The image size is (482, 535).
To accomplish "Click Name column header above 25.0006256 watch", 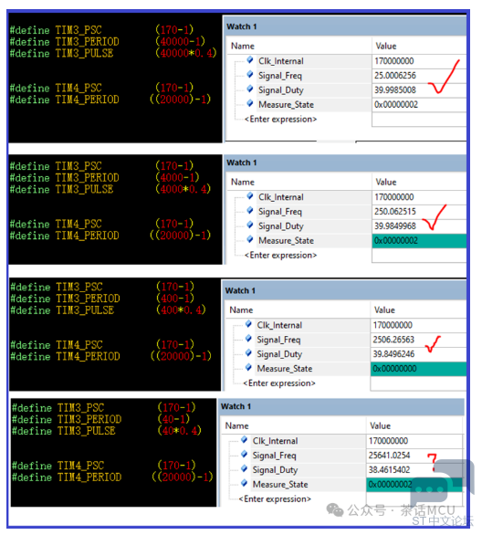I will click(243, 46).
